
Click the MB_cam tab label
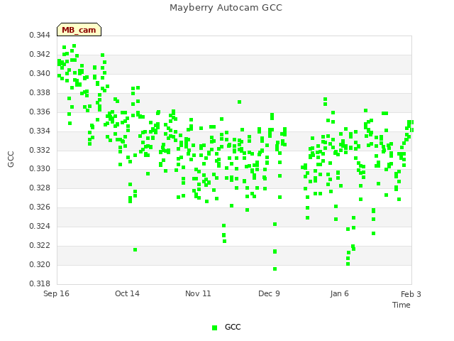click(79, 30)
